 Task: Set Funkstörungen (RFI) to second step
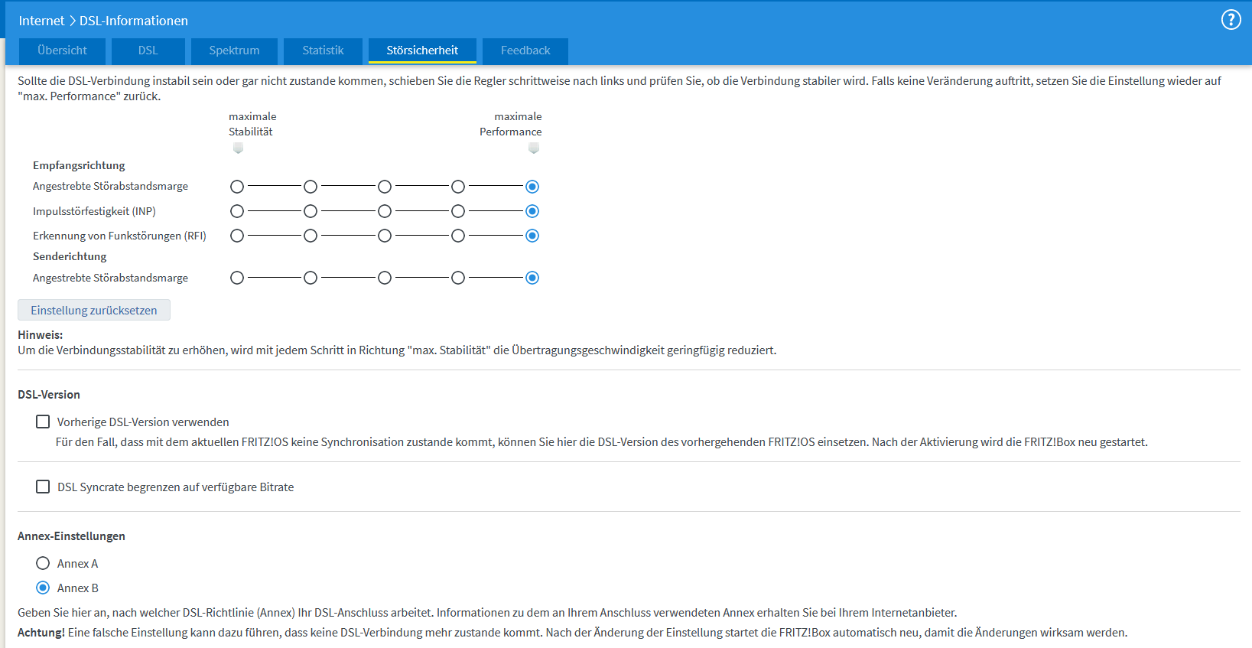(311, 236)
